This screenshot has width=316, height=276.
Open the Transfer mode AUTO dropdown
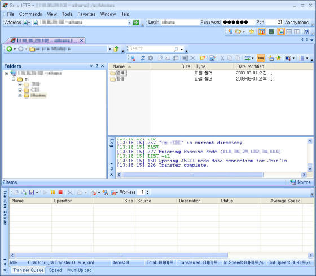click(253, 59)
